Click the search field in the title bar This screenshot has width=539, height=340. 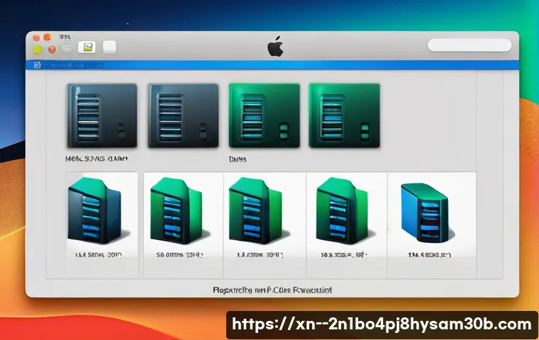469,45
